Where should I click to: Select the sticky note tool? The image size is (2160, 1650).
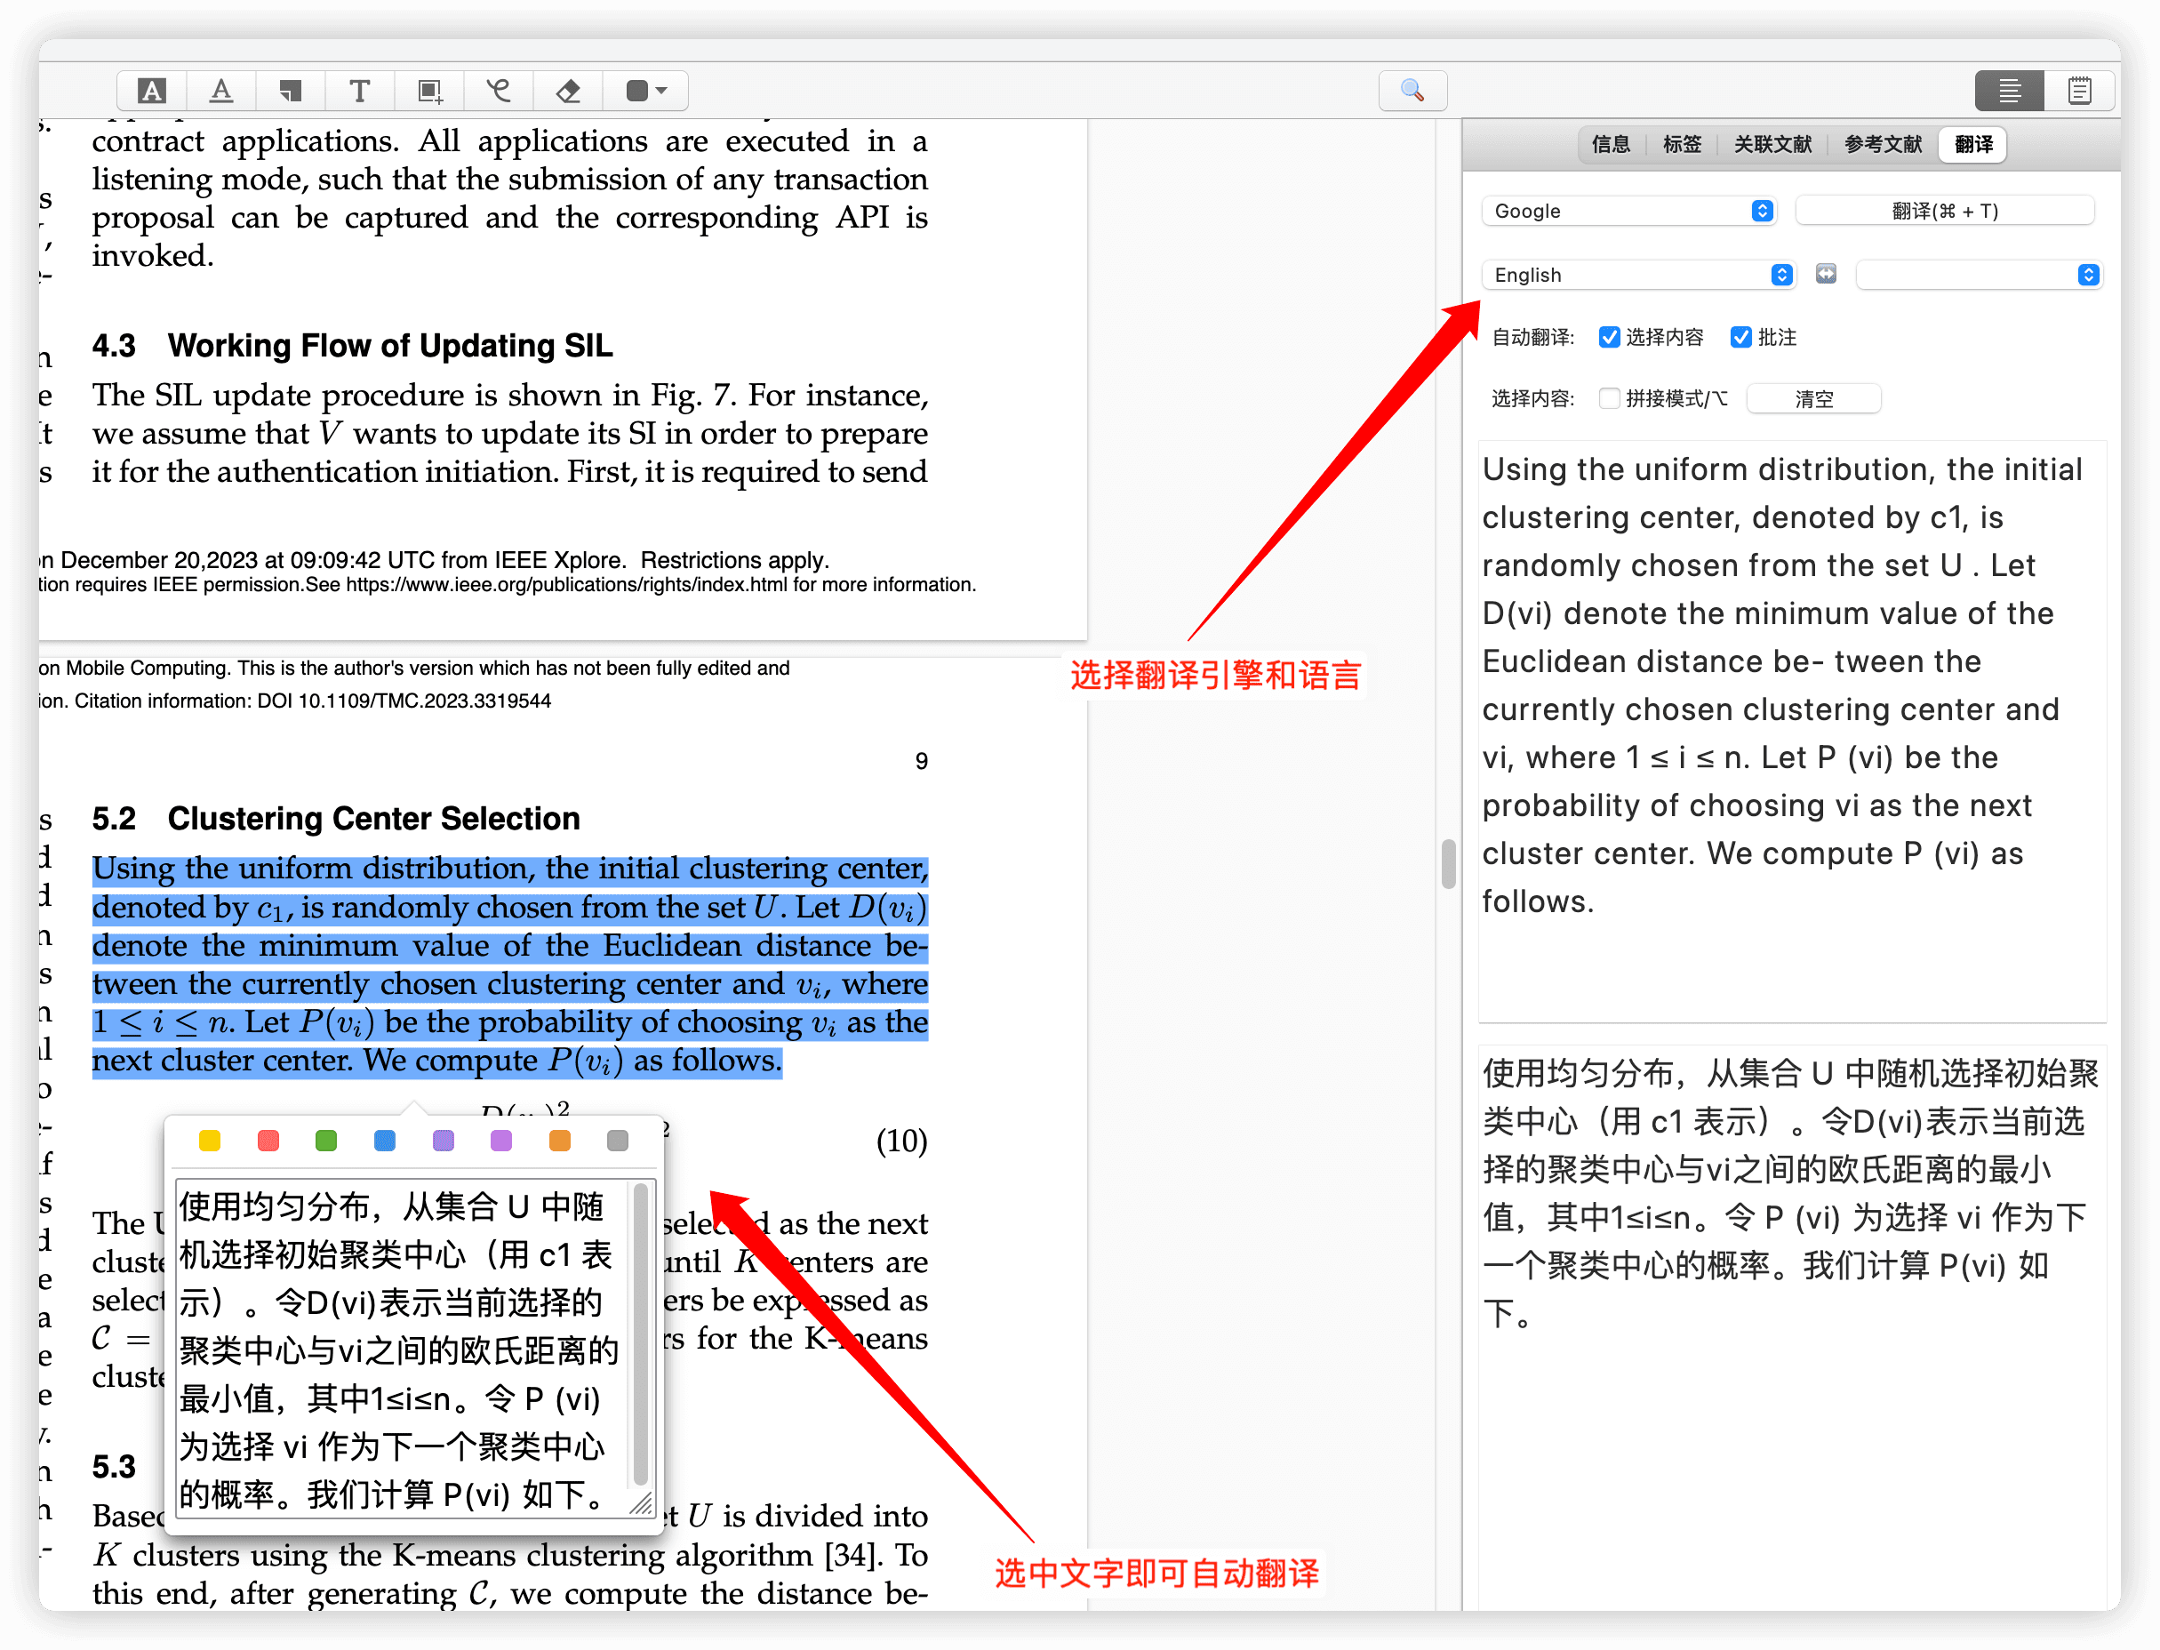(291, 92)
